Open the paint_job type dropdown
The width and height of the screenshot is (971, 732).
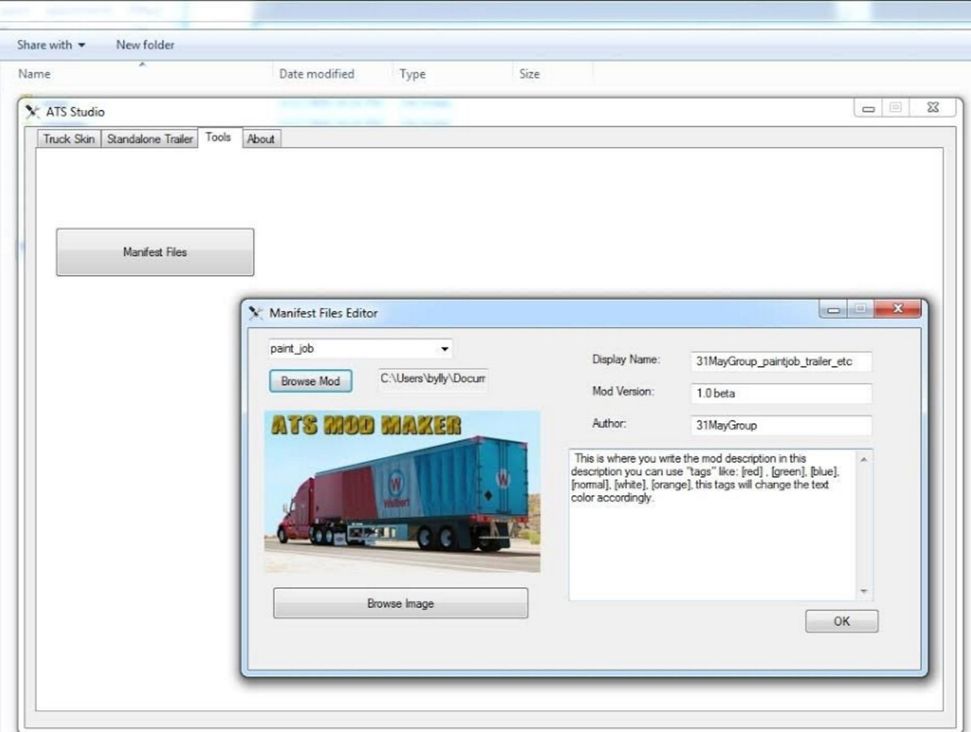pos(444,349)
